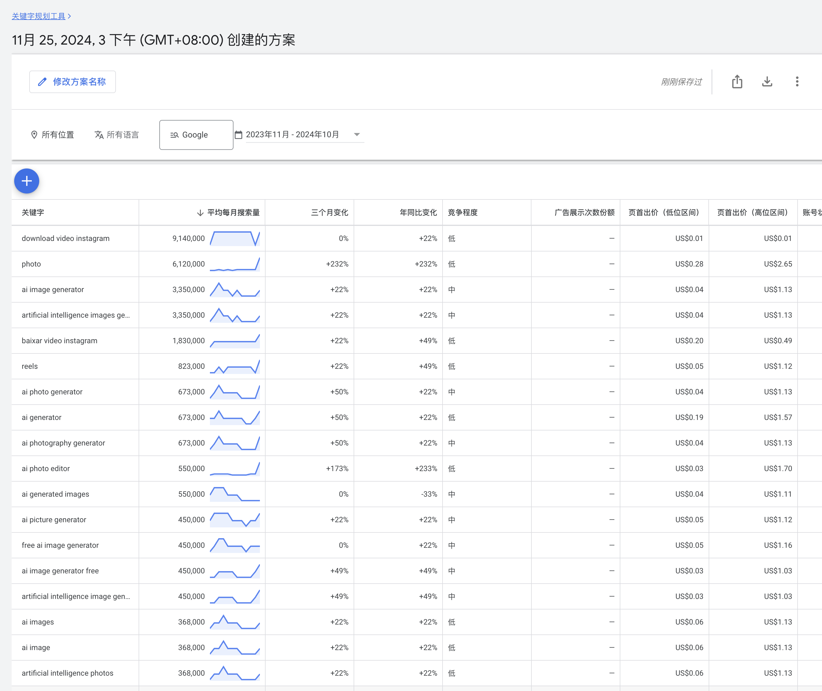Click the 关键字规划工具 breadcrumb link

pos(38,16)
